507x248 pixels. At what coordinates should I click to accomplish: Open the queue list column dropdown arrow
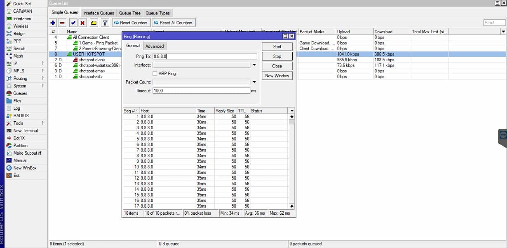coord(503,31)
